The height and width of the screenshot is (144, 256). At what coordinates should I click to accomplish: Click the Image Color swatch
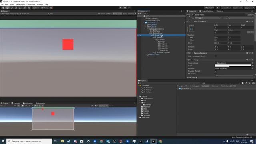[x=233, y=66]
